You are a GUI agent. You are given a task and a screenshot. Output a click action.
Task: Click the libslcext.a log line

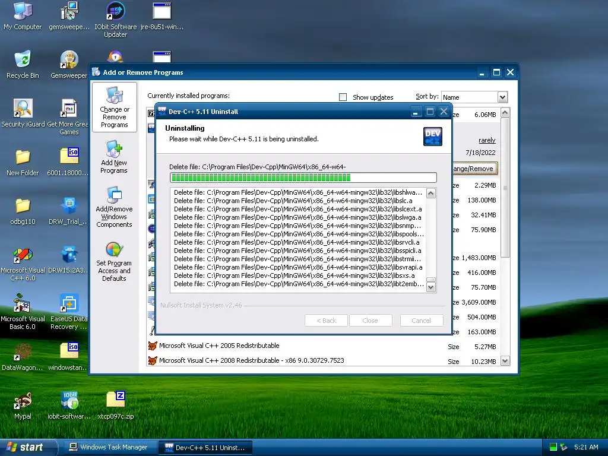(x=298, y=209)
